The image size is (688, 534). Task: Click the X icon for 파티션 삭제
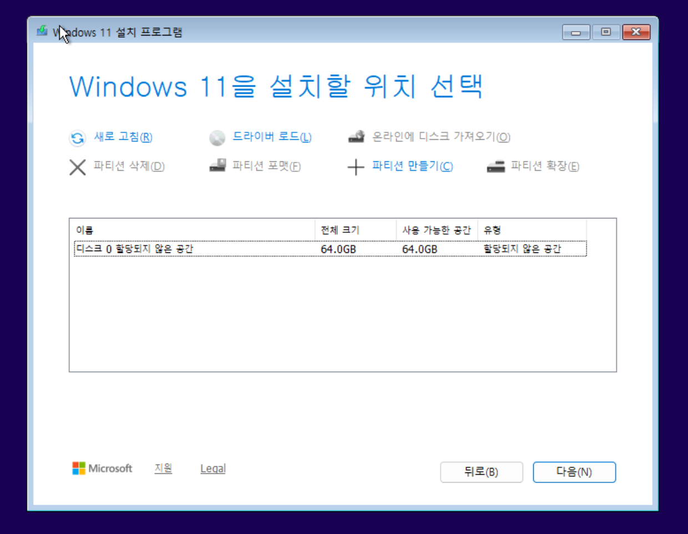78,167
